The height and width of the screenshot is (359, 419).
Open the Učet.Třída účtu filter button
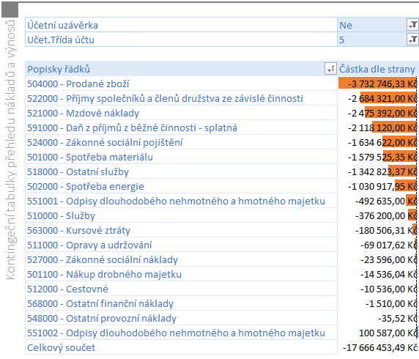click(412, 40)
